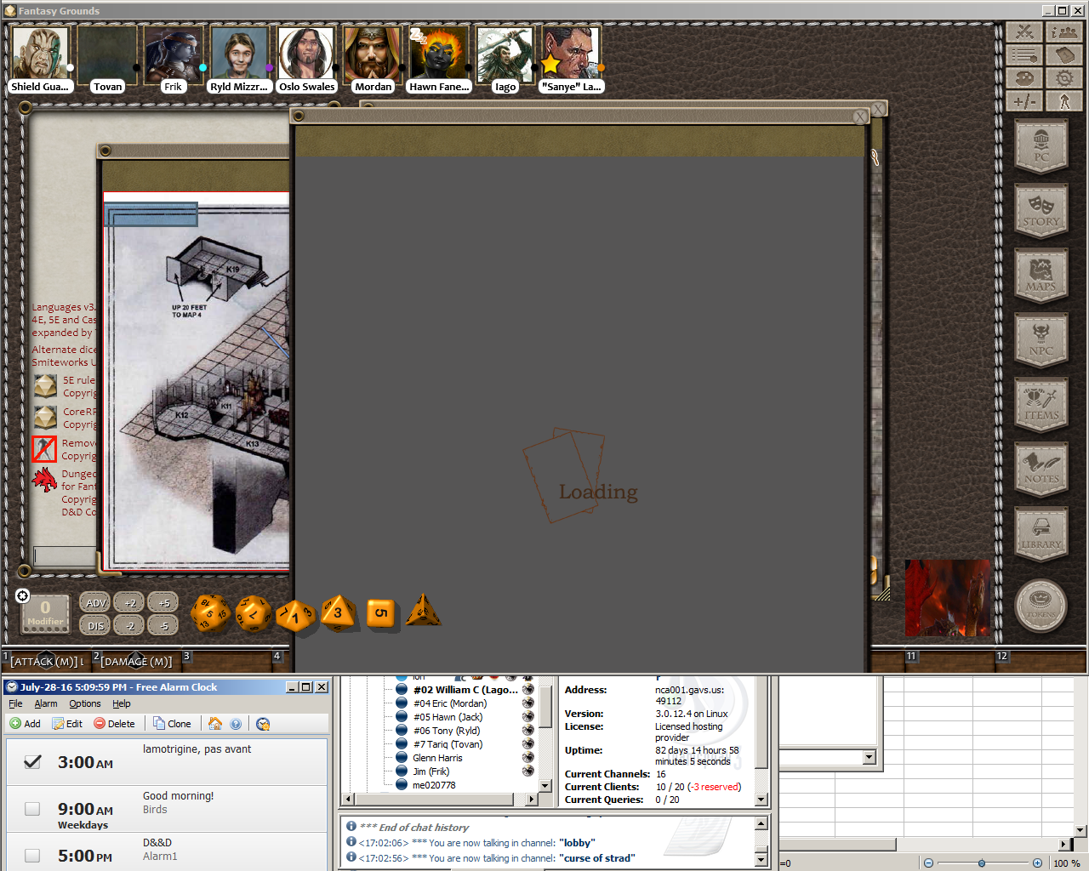The height and width of the screenshot is (871, 1089).
Task: Click the zoom in plus button
Action: point(1037,862)
